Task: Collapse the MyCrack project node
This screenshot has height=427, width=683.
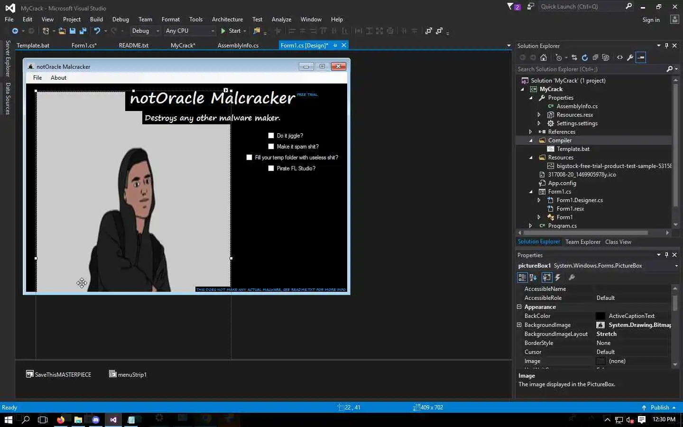Action: coord(522,89)
